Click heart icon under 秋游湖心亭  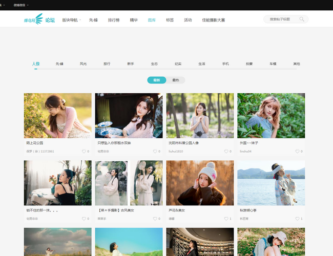(297, 219)
